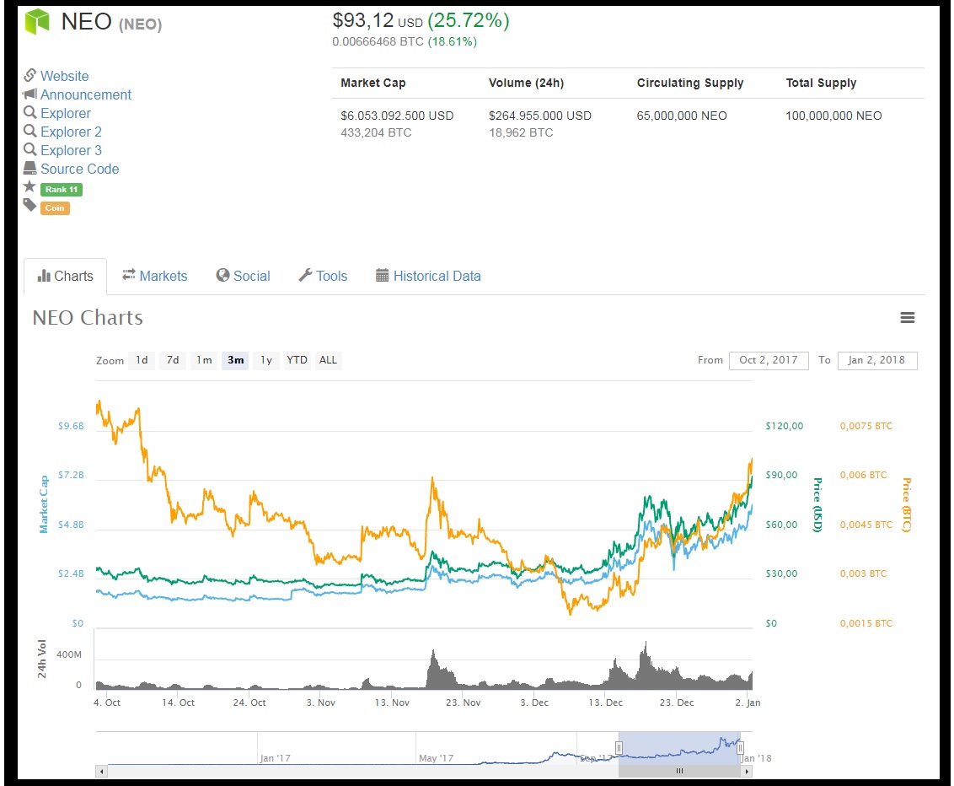
Task: Switch to the Social tab
Action: 244,277
